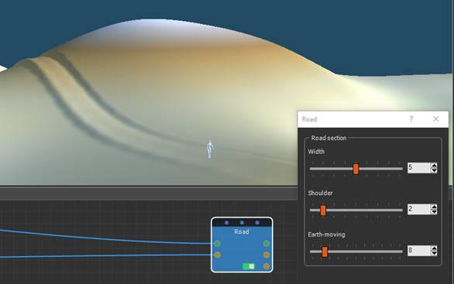Click the left dot on Road node header
Image resolution: width=454 pixels, height=284 pixels.
click(x=226, y=222)
